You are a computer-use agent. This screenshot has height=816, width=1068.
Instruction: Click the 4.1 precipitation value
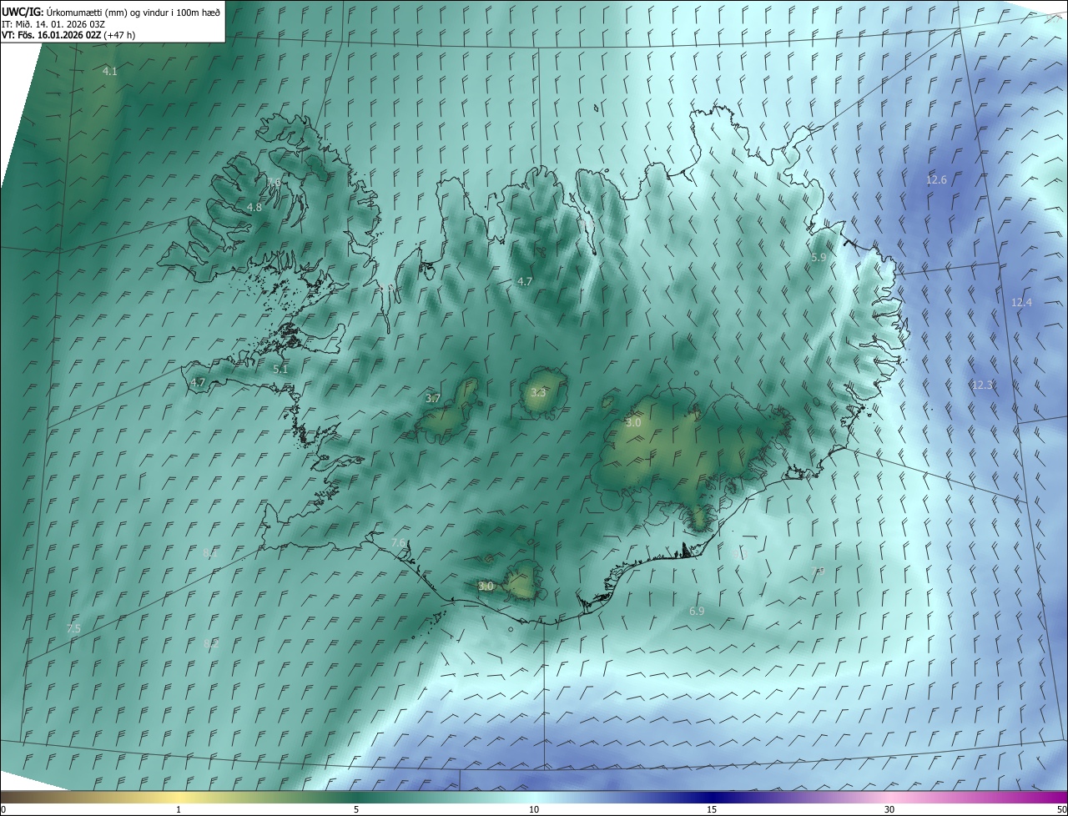click(109, 72)
